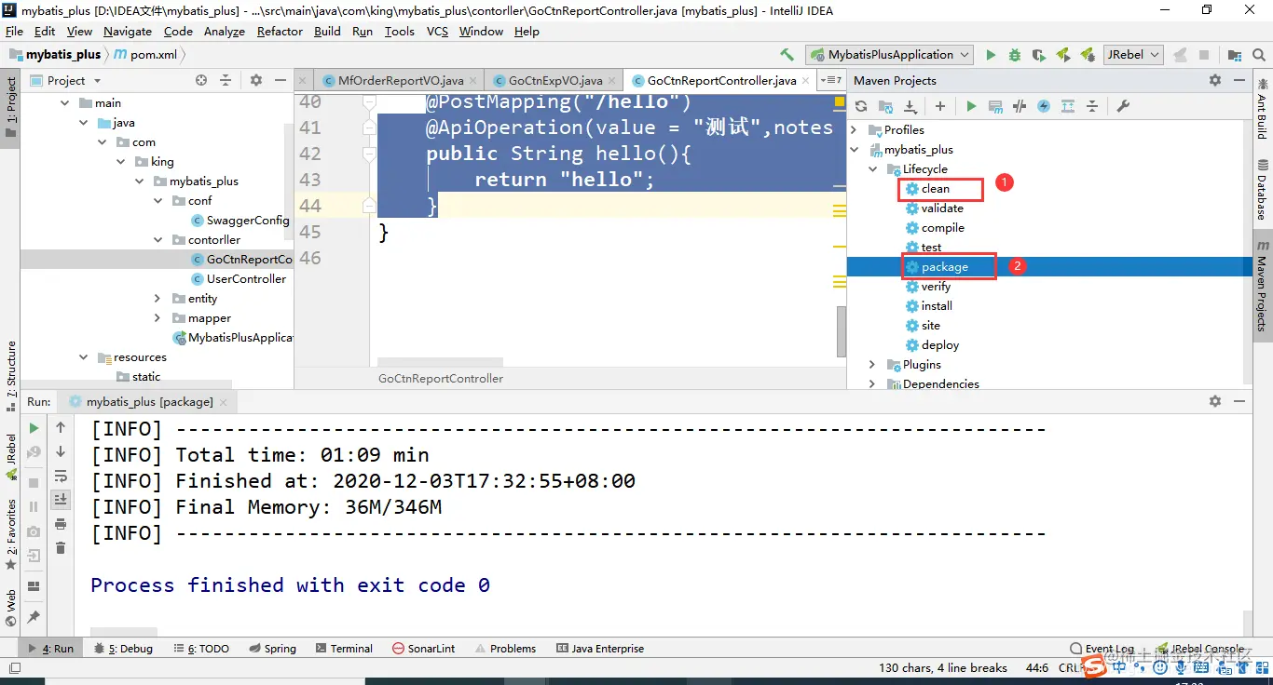The height and width of the screenshot is (685, 1273).
Task: Locate current file in Project panel
Action: point(201,81)
